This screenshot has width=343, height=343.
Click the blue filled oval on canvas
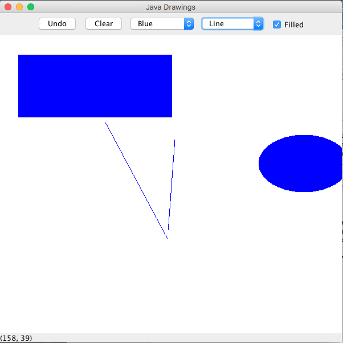[300, 164]
